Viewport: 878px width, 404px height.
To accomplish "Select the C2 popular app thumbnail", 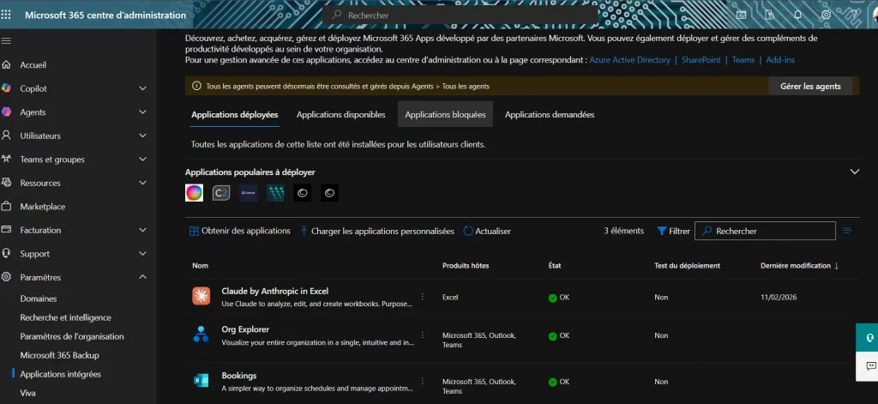I will (221, 194).
